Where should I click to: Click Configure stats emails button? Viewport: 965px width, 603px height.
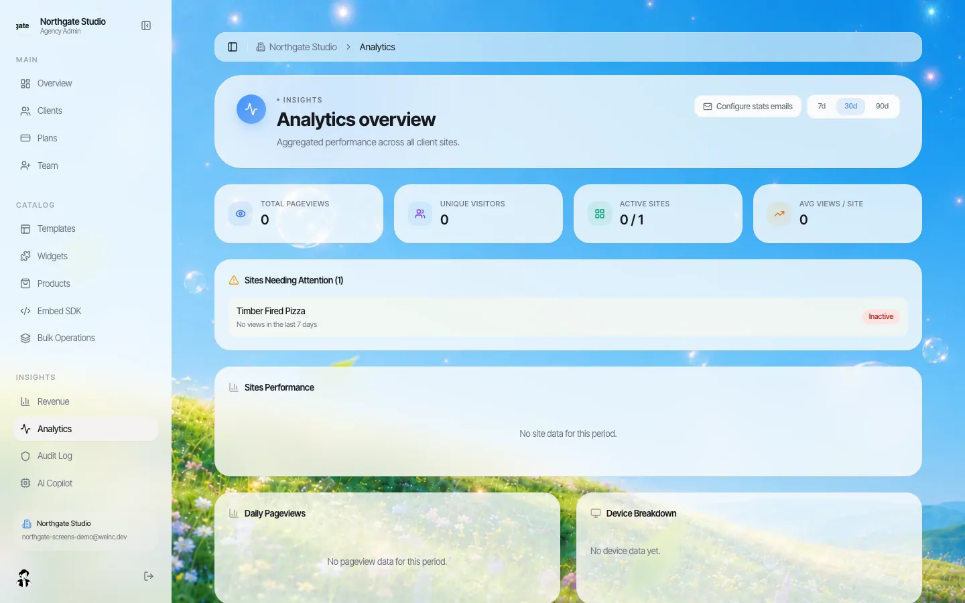click(748, 107)
